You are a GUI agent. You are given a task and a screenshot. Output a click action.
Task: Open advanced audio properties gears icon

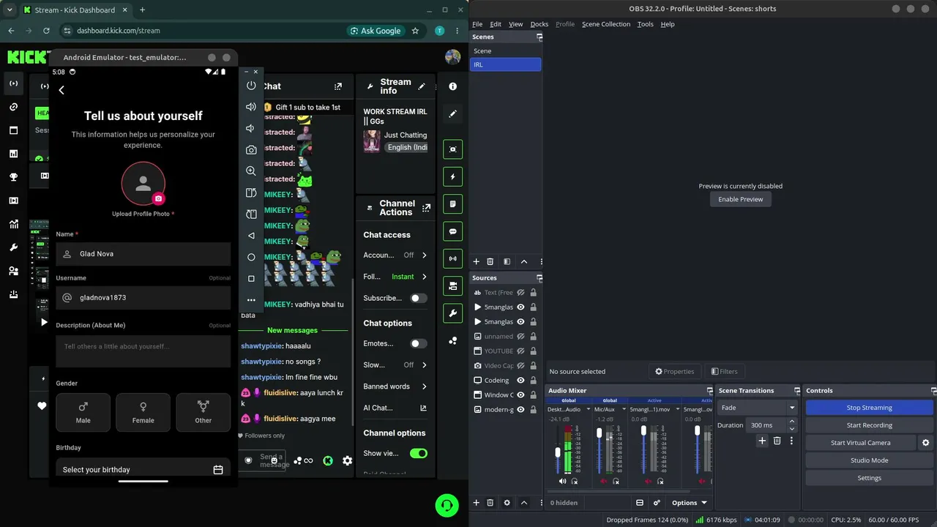pyautogui.click(x=657, y=503)
